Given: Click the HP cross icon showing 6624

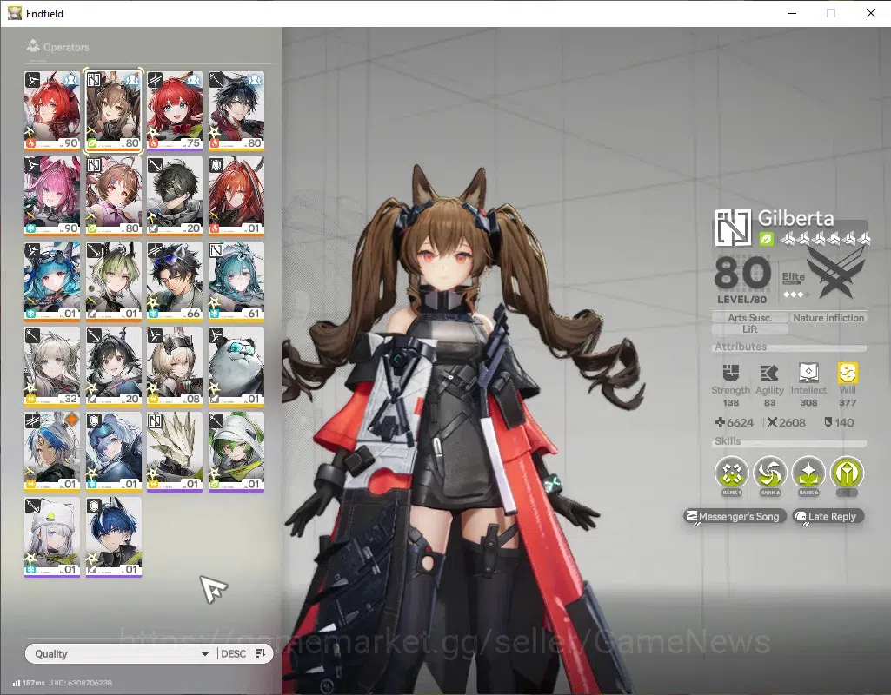Looking at the screenshot, I should click(x=720, y=422).
